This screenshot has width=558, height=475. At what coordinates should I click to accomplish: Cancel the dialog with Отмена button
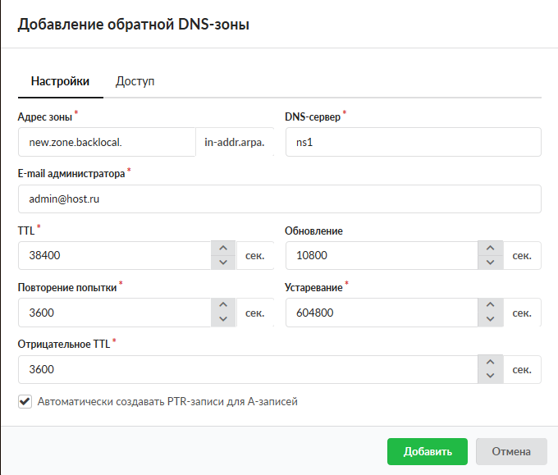(512, 451)
